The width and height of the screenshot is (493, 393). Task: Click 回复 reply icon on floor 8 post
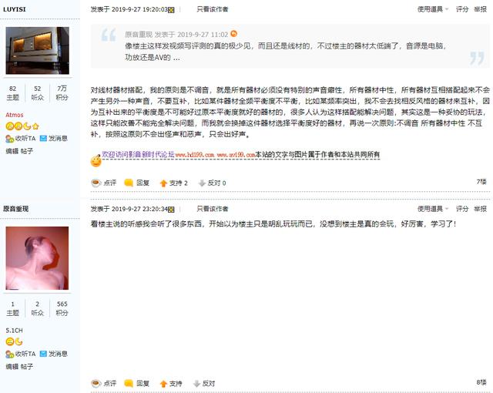coord(129,383)
